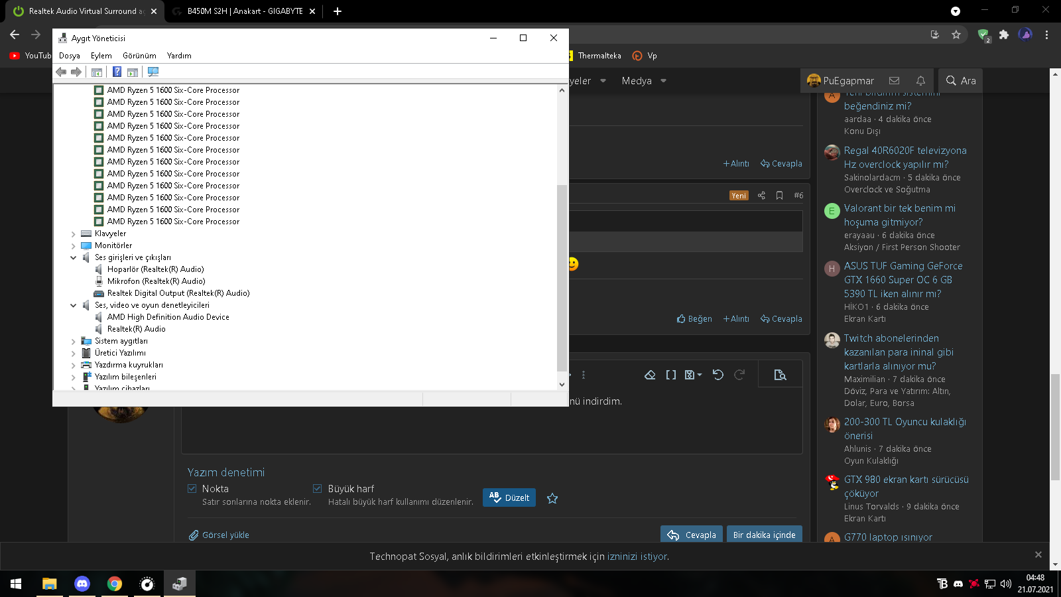Open Discord from the taskbar
The height and width of the screenshot is (597, 1061).
tap(82, 584)
